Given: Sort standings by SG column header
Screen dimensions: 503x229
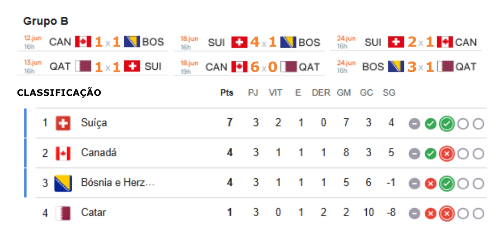Looking at the screenshot, I should click(x=389, y=93).
